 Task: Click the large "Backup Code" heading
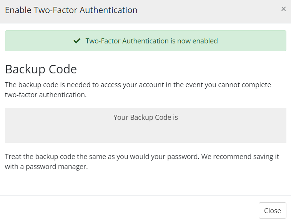[x=41, y=69]
